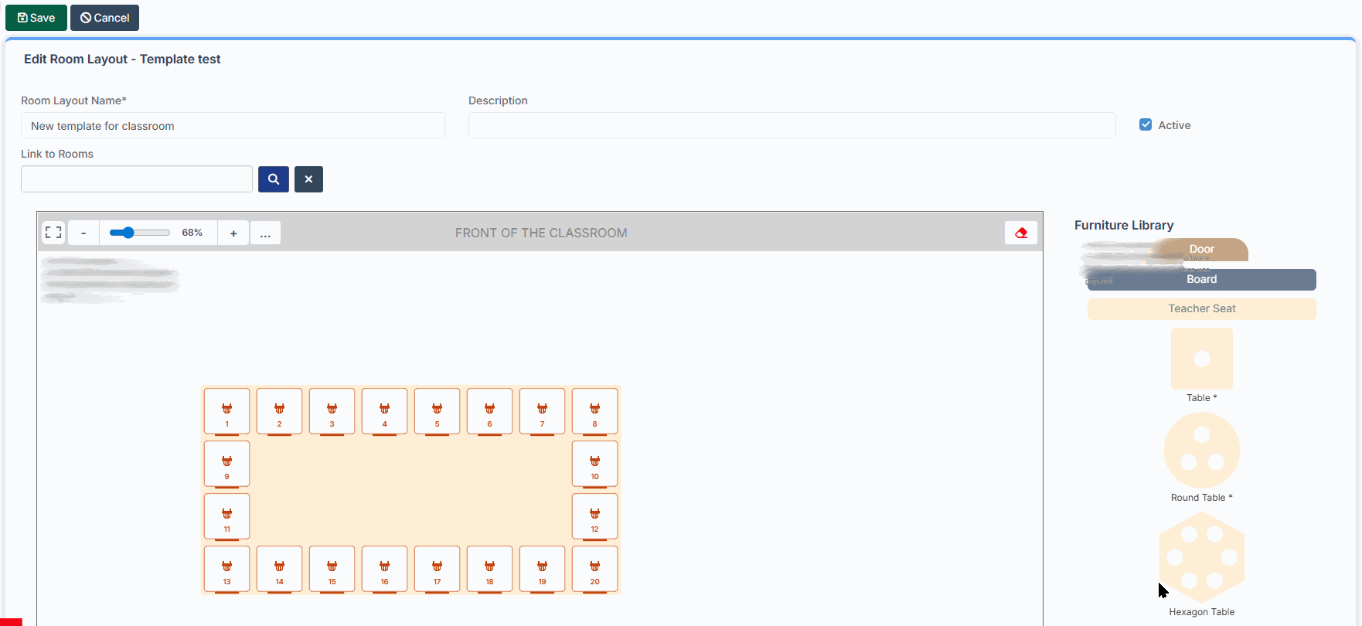Click the fullscreen expand icon

(53, 233)
